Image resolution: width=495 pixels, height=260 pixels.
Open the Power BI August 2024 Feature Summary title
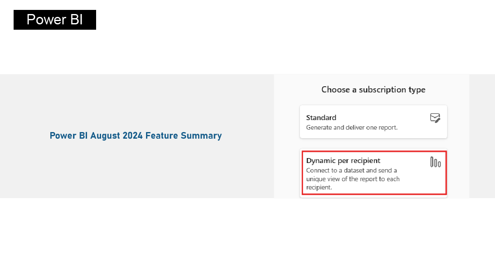point(136,136)
